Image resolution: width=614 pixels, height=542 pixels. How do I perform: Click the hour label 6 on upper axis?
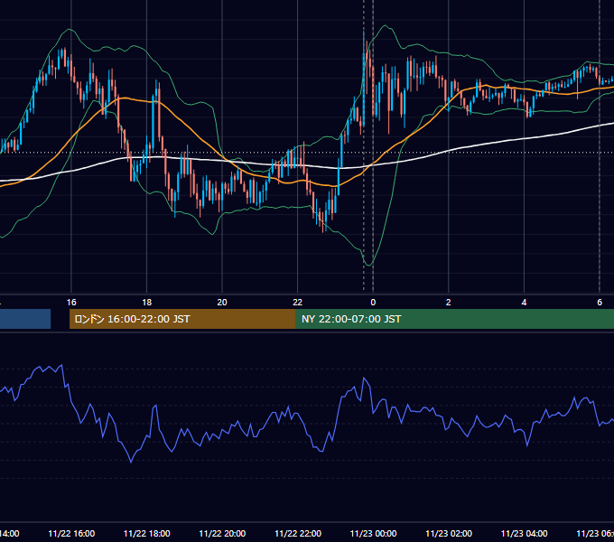click(x=600, y=303)
